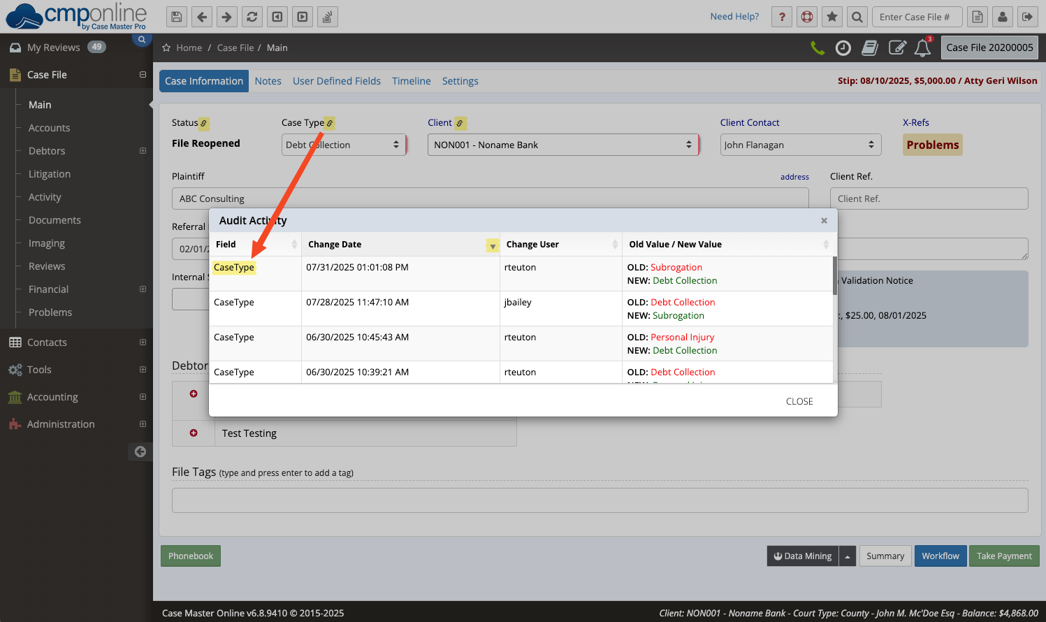Navigate to the previous record icon
The image size is (1046, 622).
[x=277, y=16]
